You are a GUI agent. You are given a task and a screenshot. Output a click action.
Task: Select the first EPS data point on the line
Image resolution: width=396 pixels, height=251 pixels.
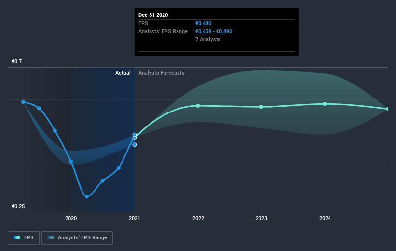pyautogui.click(x=23, y=102)
